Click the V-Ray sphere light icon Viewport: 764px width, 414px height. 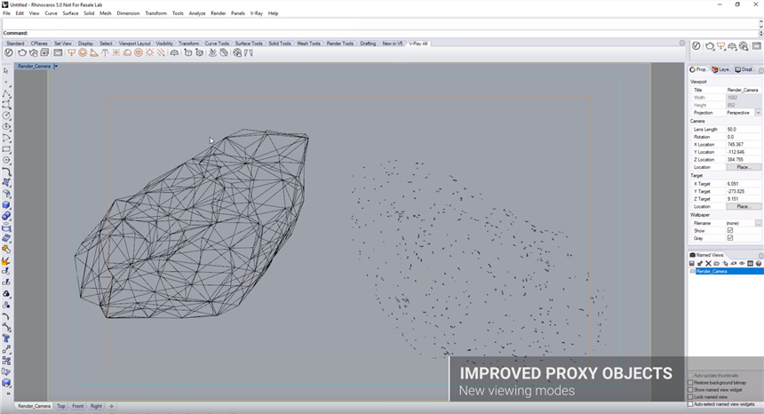tap(83, 53)
